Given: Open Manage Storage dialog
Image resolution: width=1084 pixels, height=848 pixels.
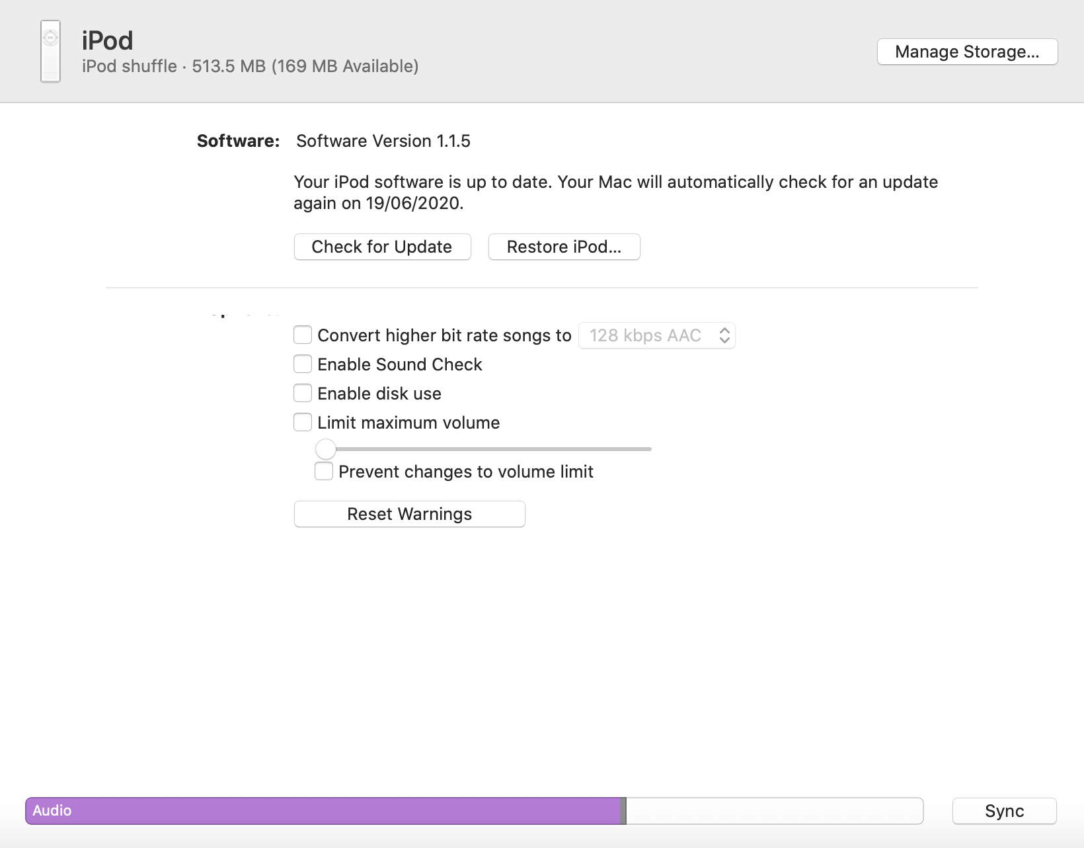Looking at the screenshot, I should click(x=967, y=52).
